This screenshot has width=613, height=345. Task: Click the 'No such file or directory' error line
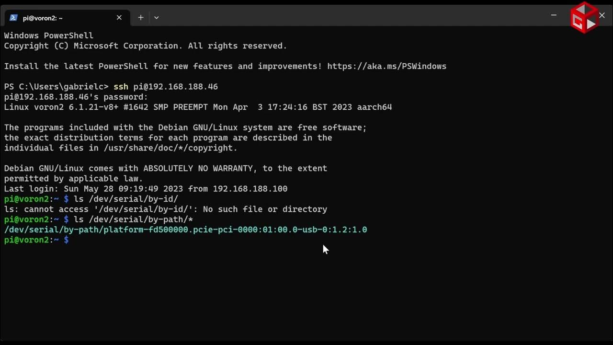[x=166, y=209]
